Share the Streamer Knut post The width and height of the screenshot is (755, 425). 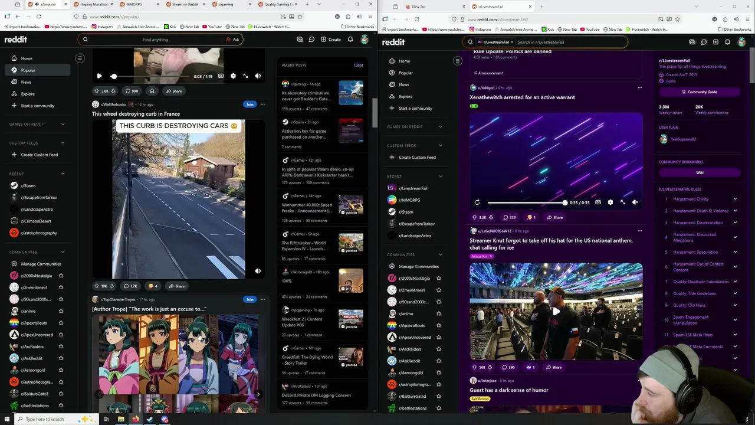[554, 367]
